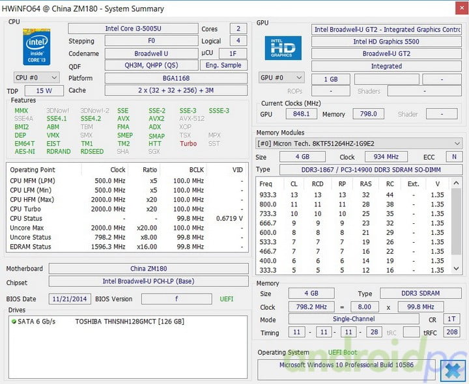Click the AVX2 feature label
Screen dimensions: 469x384
156,118
